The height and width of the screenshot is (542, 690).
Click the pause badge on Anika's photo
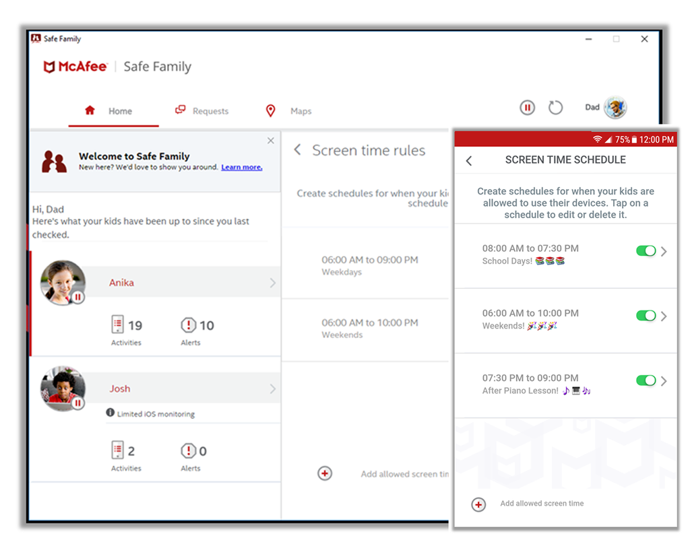(79, 297)
